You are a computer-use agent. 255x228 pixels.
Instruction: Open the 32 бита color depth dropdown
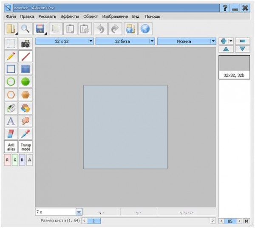pos(125,41)
